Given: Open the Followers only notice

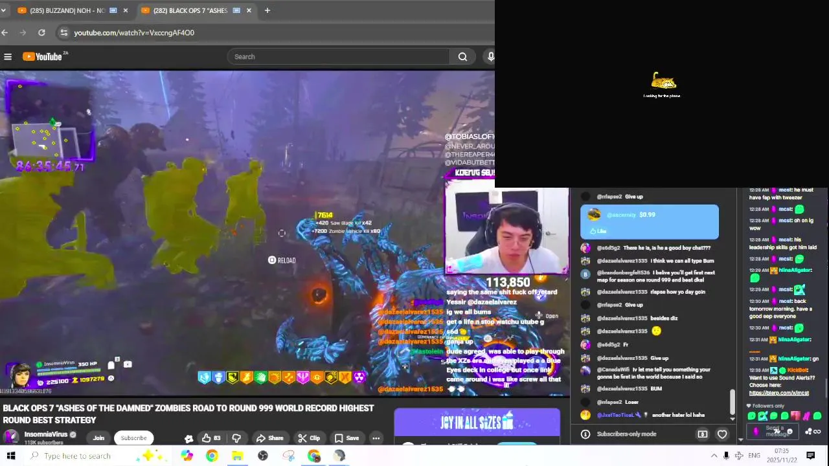Looking at the screenshot, I should pyautogui.click(x=767, y=406).
